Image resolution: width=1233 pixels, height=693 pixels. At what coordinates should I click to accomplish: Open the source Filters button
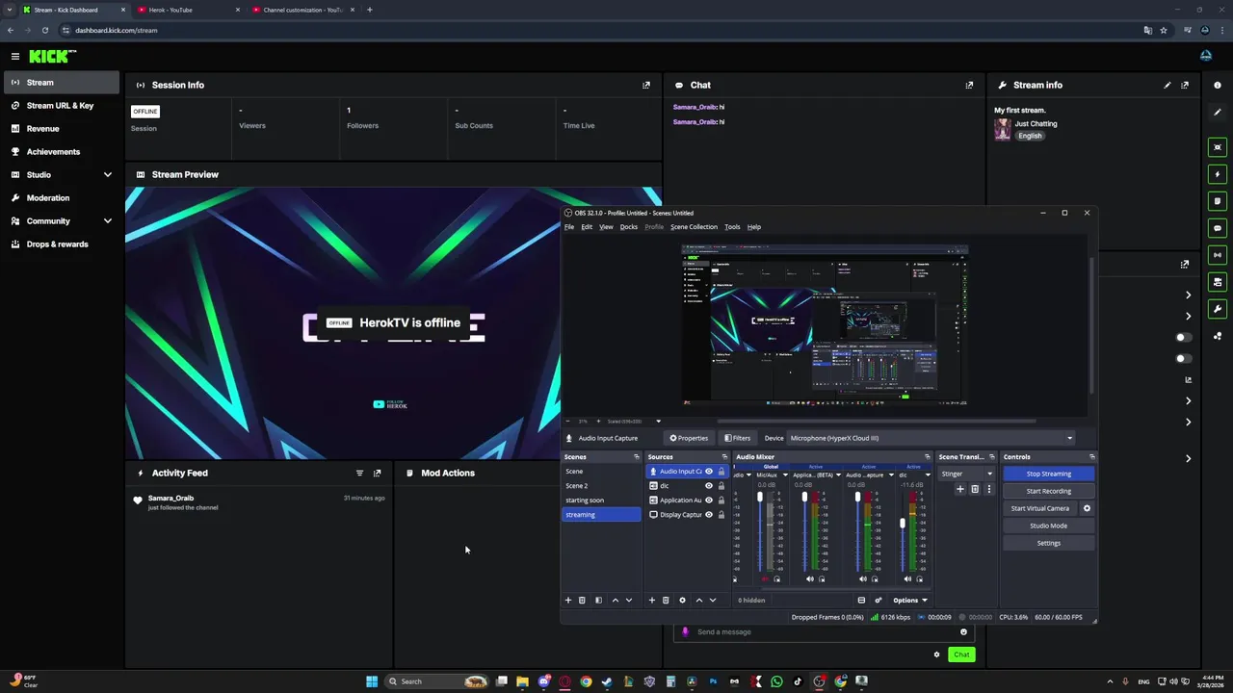[738, 438]
